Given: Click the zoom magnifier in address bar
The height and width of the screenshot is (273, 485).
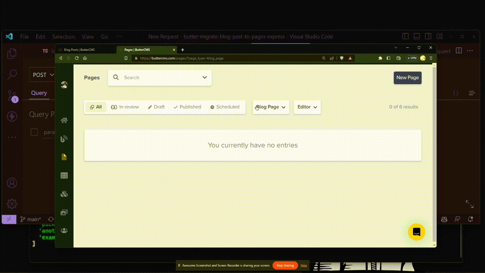Looking at the screenshot, I should [324, 58].
